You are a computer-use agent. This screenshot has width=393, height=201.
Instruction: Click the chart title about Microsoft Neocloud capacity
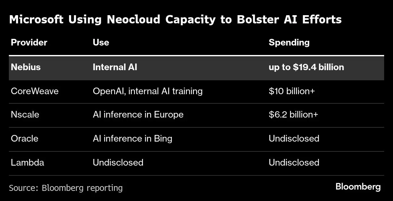pyautogui.click(x=175, y=20)
